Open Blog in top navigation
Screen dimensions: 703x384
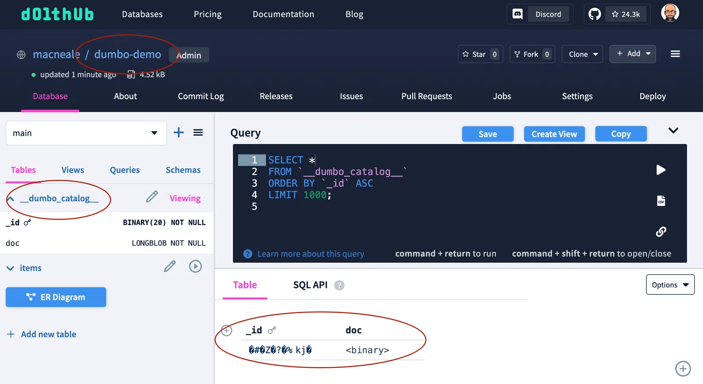click(354, 14)
